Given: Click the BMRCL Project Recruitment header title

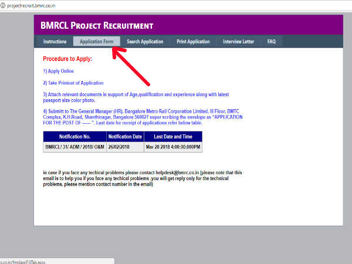Looking at the screenshot, I should tap(97, 26).
